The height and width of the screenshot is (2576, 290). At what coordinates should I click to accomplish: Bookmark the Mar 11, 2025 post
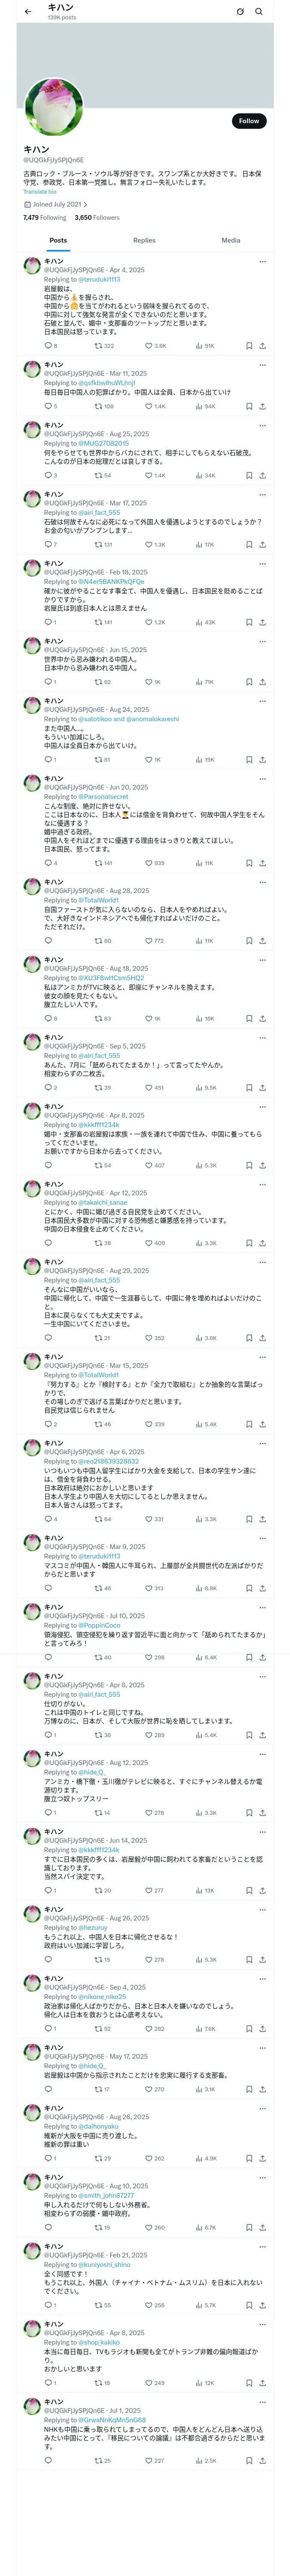pyautogui.click(x=249, y=407)
